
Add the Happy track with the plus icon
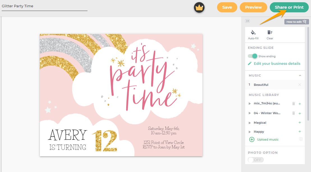300,132
